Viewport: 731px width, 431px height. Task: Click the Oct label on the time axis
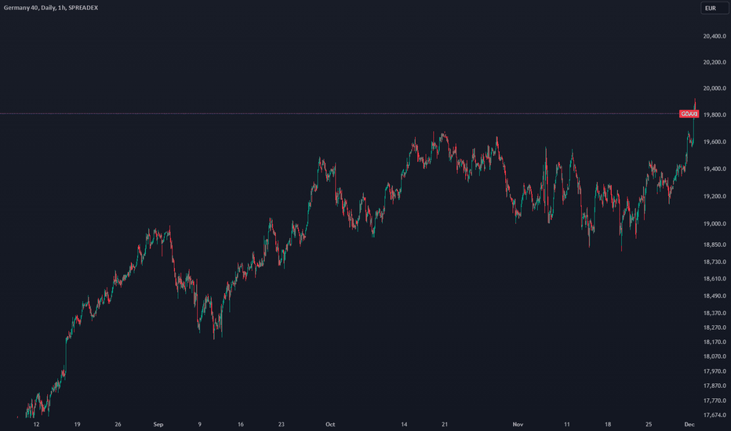point(330,425)
